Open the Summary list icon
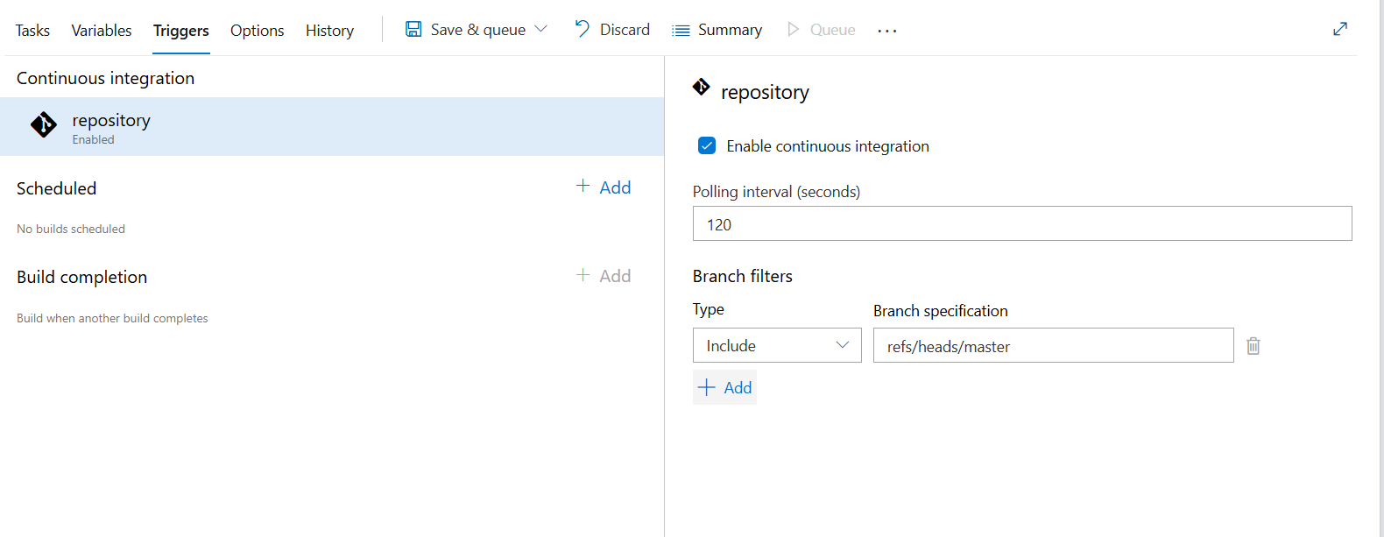Screen dimensions: 1384x537 pyautogui.click(x=681, y=31)
